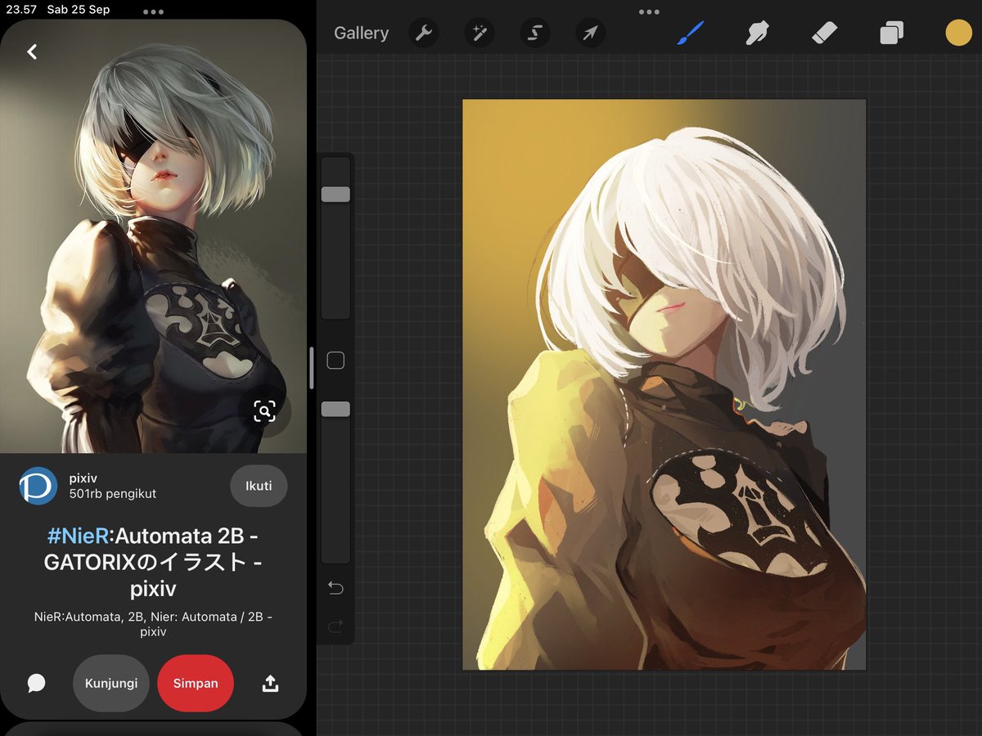
Task: Open the Procreate Gallery
Action: pos(361,34)
